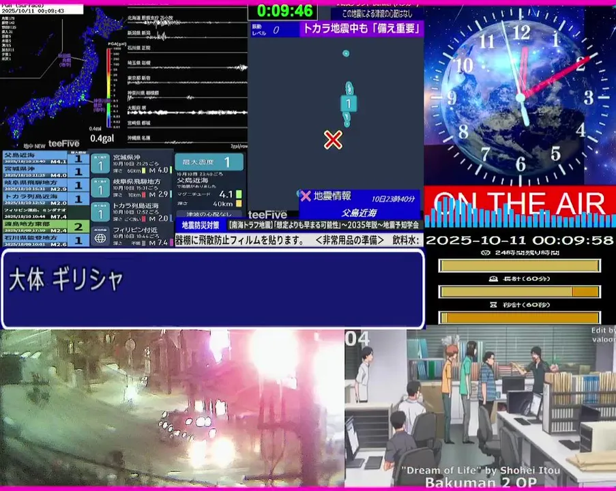Click the intensity 2 cell for 渡島地方東部
Screen dimensions: 616x491
point(78,226)
